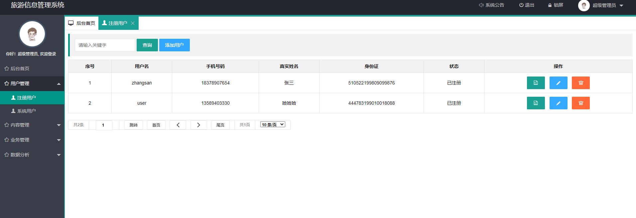636x218 pixels.
Task: Go to the previous page arrow
Action: [x=178, y=125]
